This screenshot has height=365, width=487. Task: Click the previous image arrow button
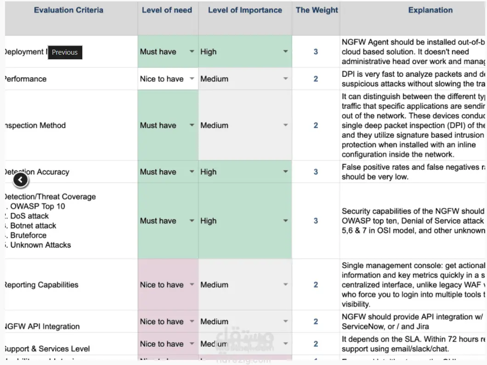pos(21,180)
